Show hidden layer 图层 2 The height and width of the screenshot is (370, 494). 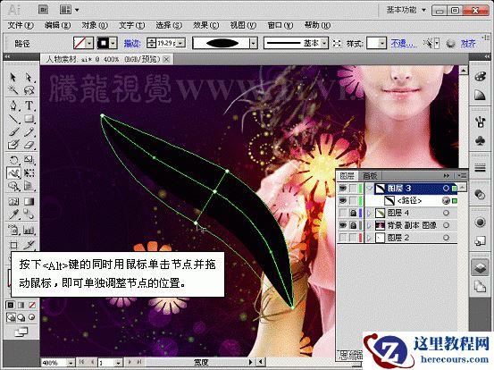tap(343, 238)
